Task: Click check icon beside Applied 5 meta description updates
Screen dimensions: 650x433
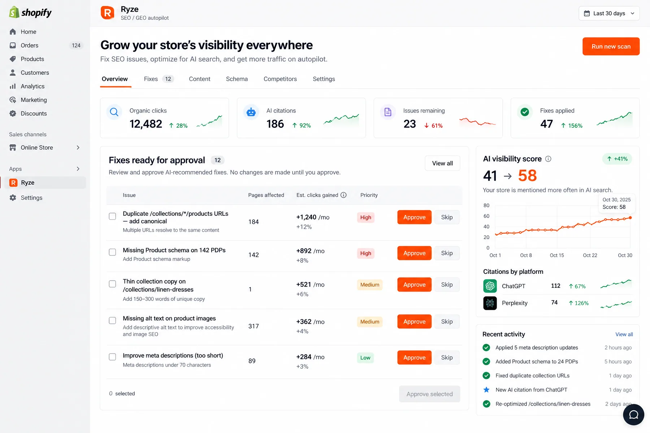Action: pyautogui.click(x=486, y=347)
